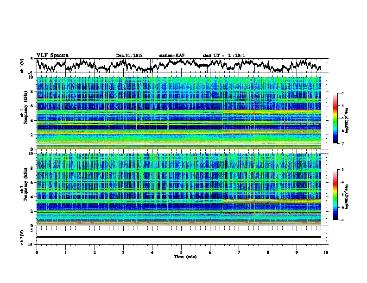Click the ch.1 frequency tick label "2"

(32, 135)
